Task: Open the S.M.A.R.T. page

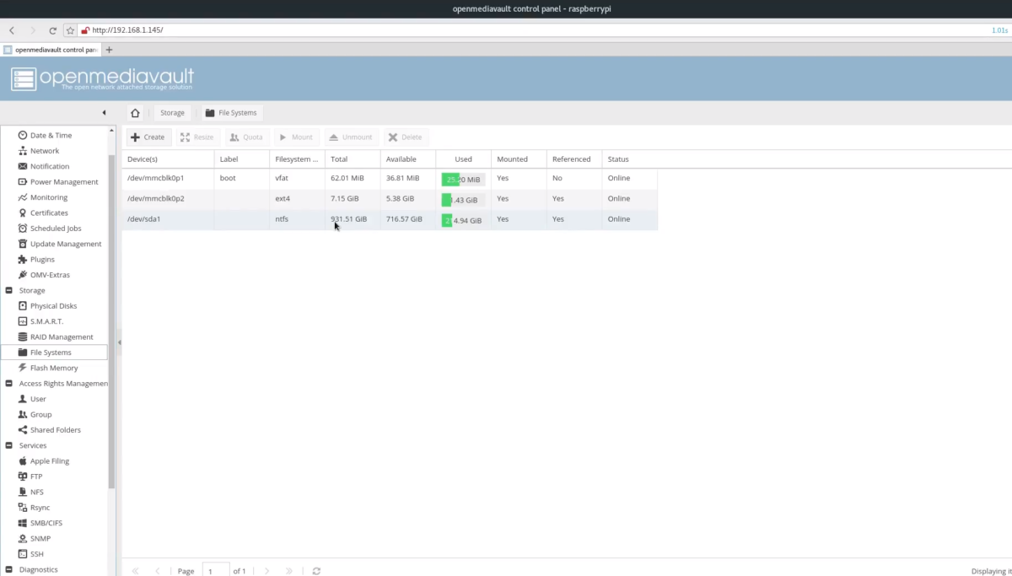Action: pyautogui.click(x=46, y=321)
